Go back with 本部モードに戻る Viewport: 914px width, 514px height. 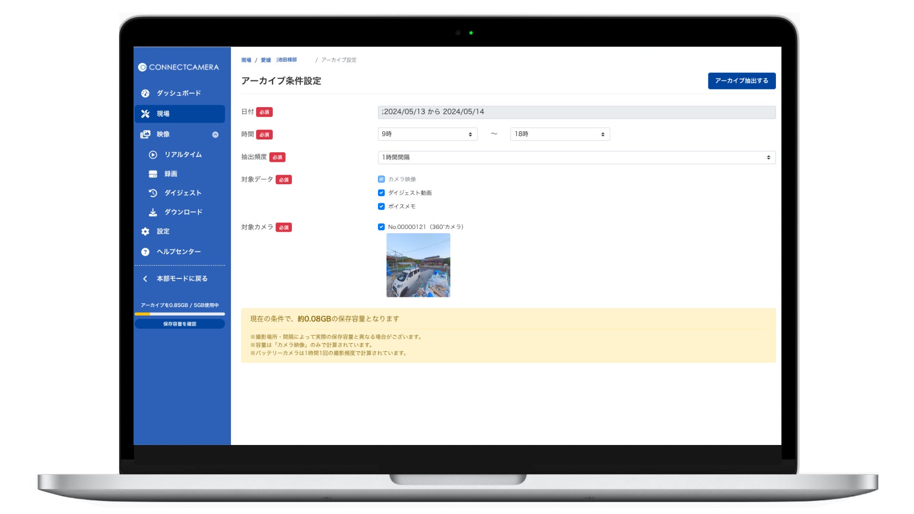176,279
